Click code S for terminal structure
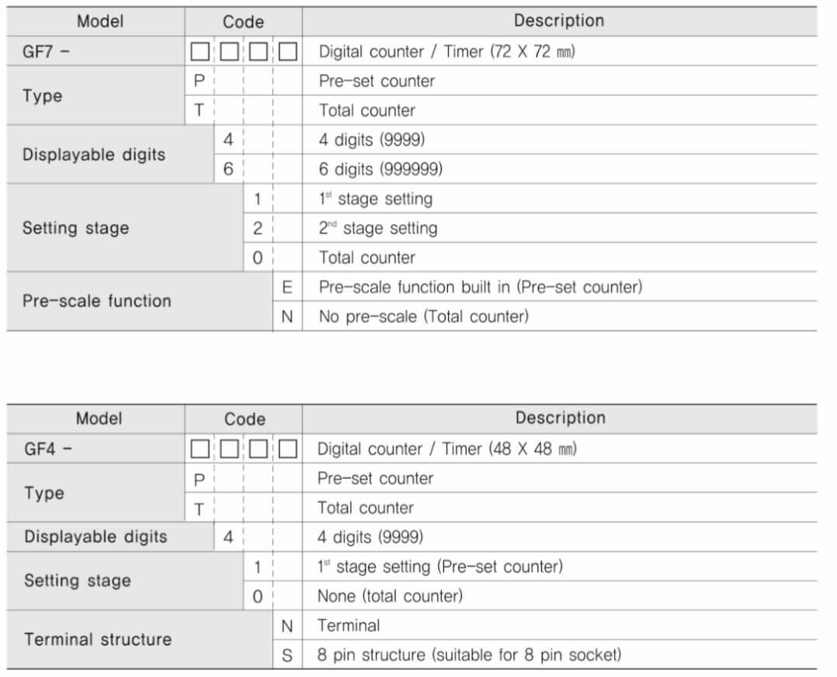Screen dimensions: 837x677 (x=287, y=655)
